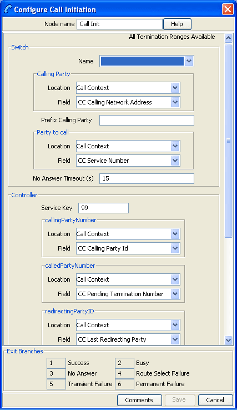This screenshot has width=237, height=410.
Task: Open CC Calling Party Id dropdown
Action: pyautogui.click(x=175, y=248)
